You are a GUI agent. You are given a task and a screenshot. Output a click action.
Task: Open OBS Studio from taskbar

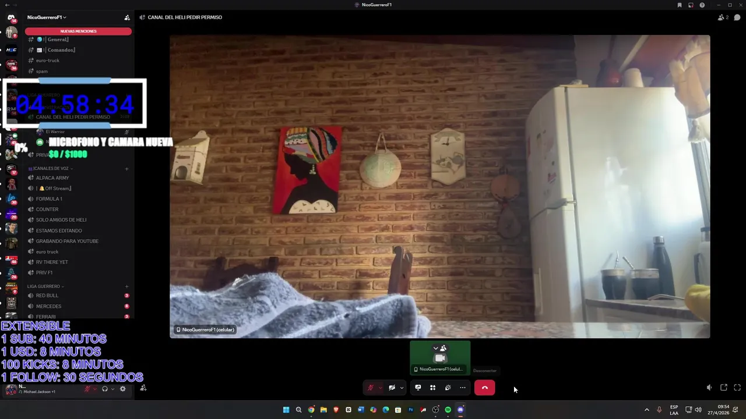coord(435,410)
